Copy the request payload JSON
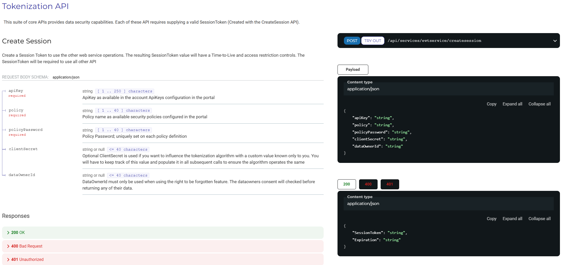562x265 pixels. (491, 104)
